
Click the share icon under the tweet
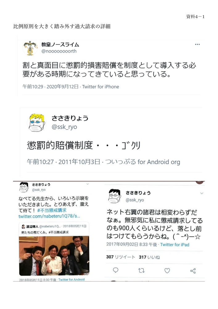click(193, 271)
